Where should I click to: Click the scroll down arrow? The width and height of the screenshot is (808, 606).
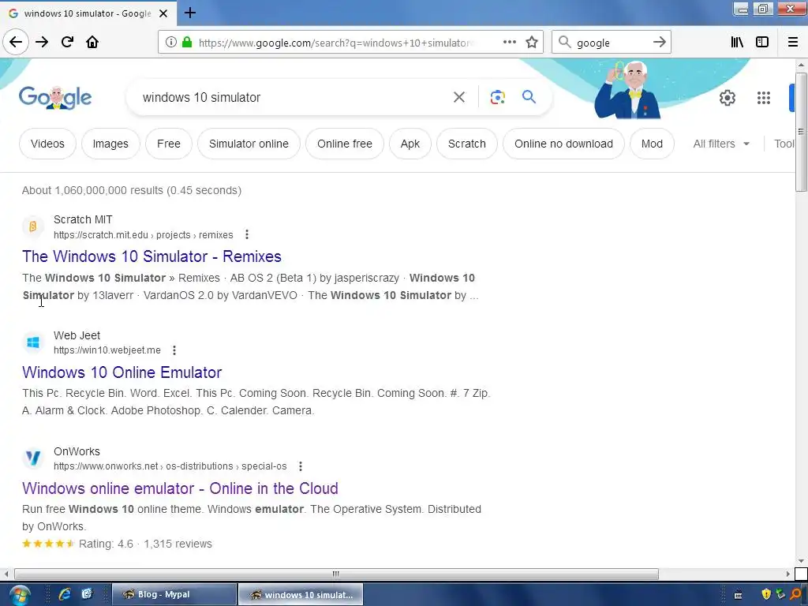pyautogui.click(x=801, y=561)
